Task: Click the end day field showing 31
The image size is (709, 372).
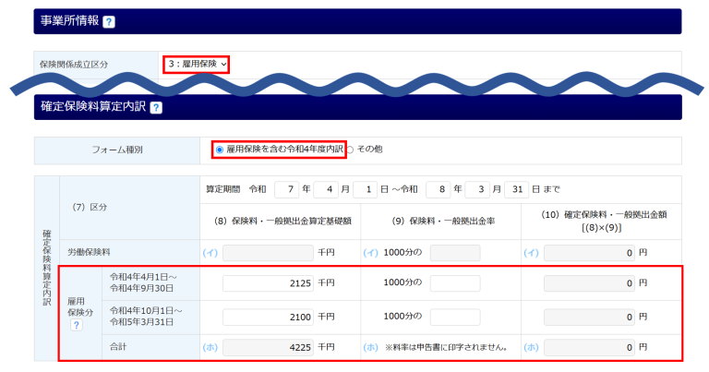Action: coord(516,189)
